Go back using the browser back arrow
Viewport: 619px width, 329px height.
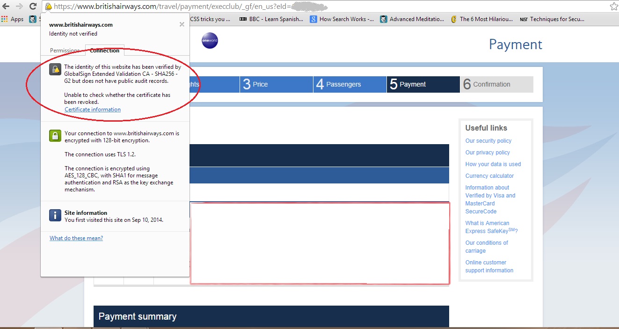coord(6,7)
